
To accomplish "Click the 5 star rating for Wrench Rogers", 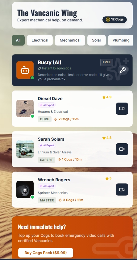I will pos(108,178).
